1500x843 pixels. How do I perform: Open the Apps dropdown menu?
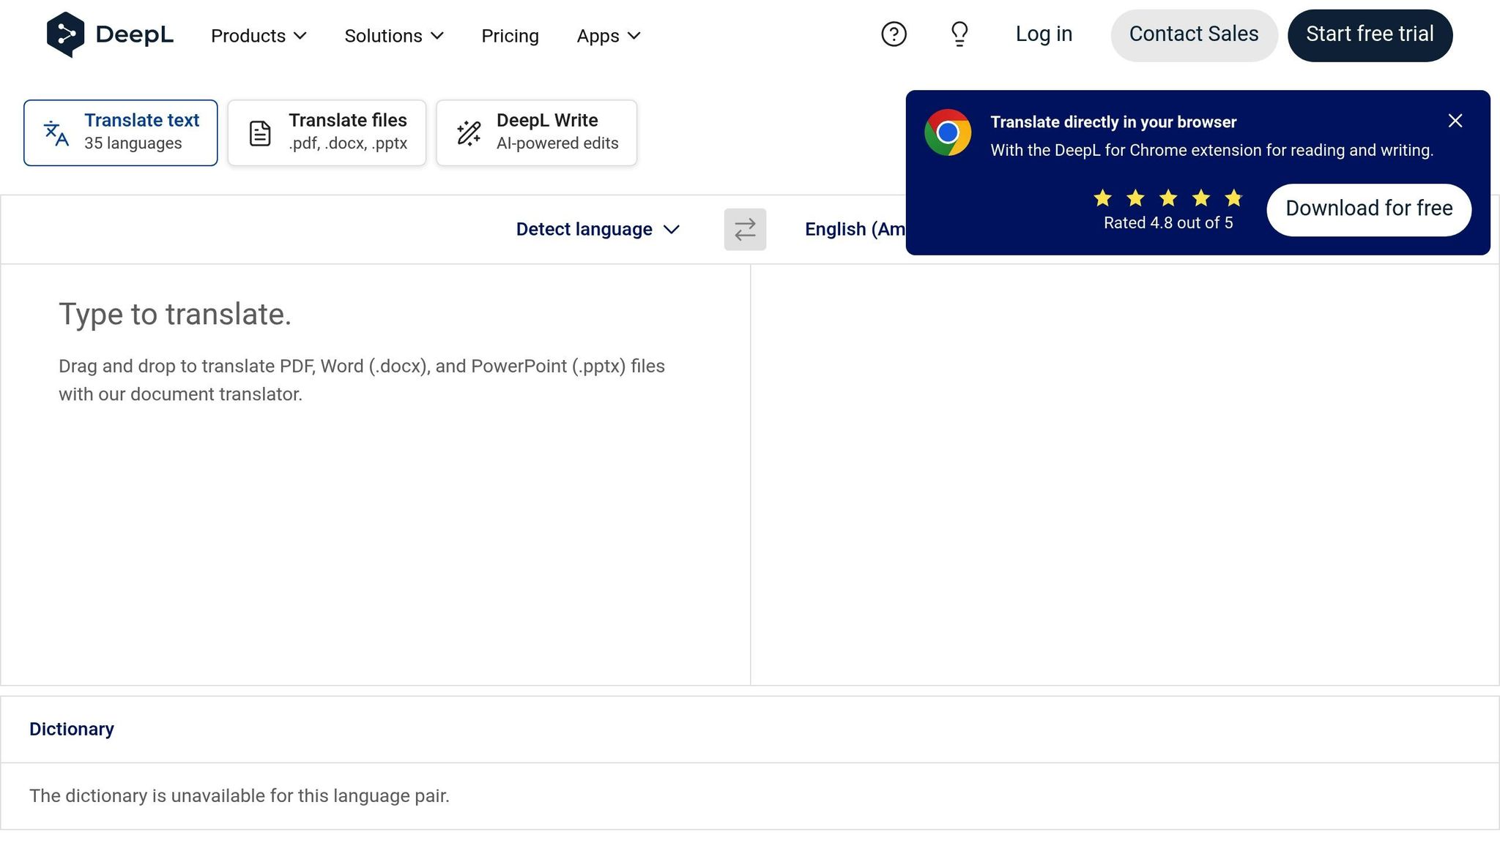coord(608,36)
